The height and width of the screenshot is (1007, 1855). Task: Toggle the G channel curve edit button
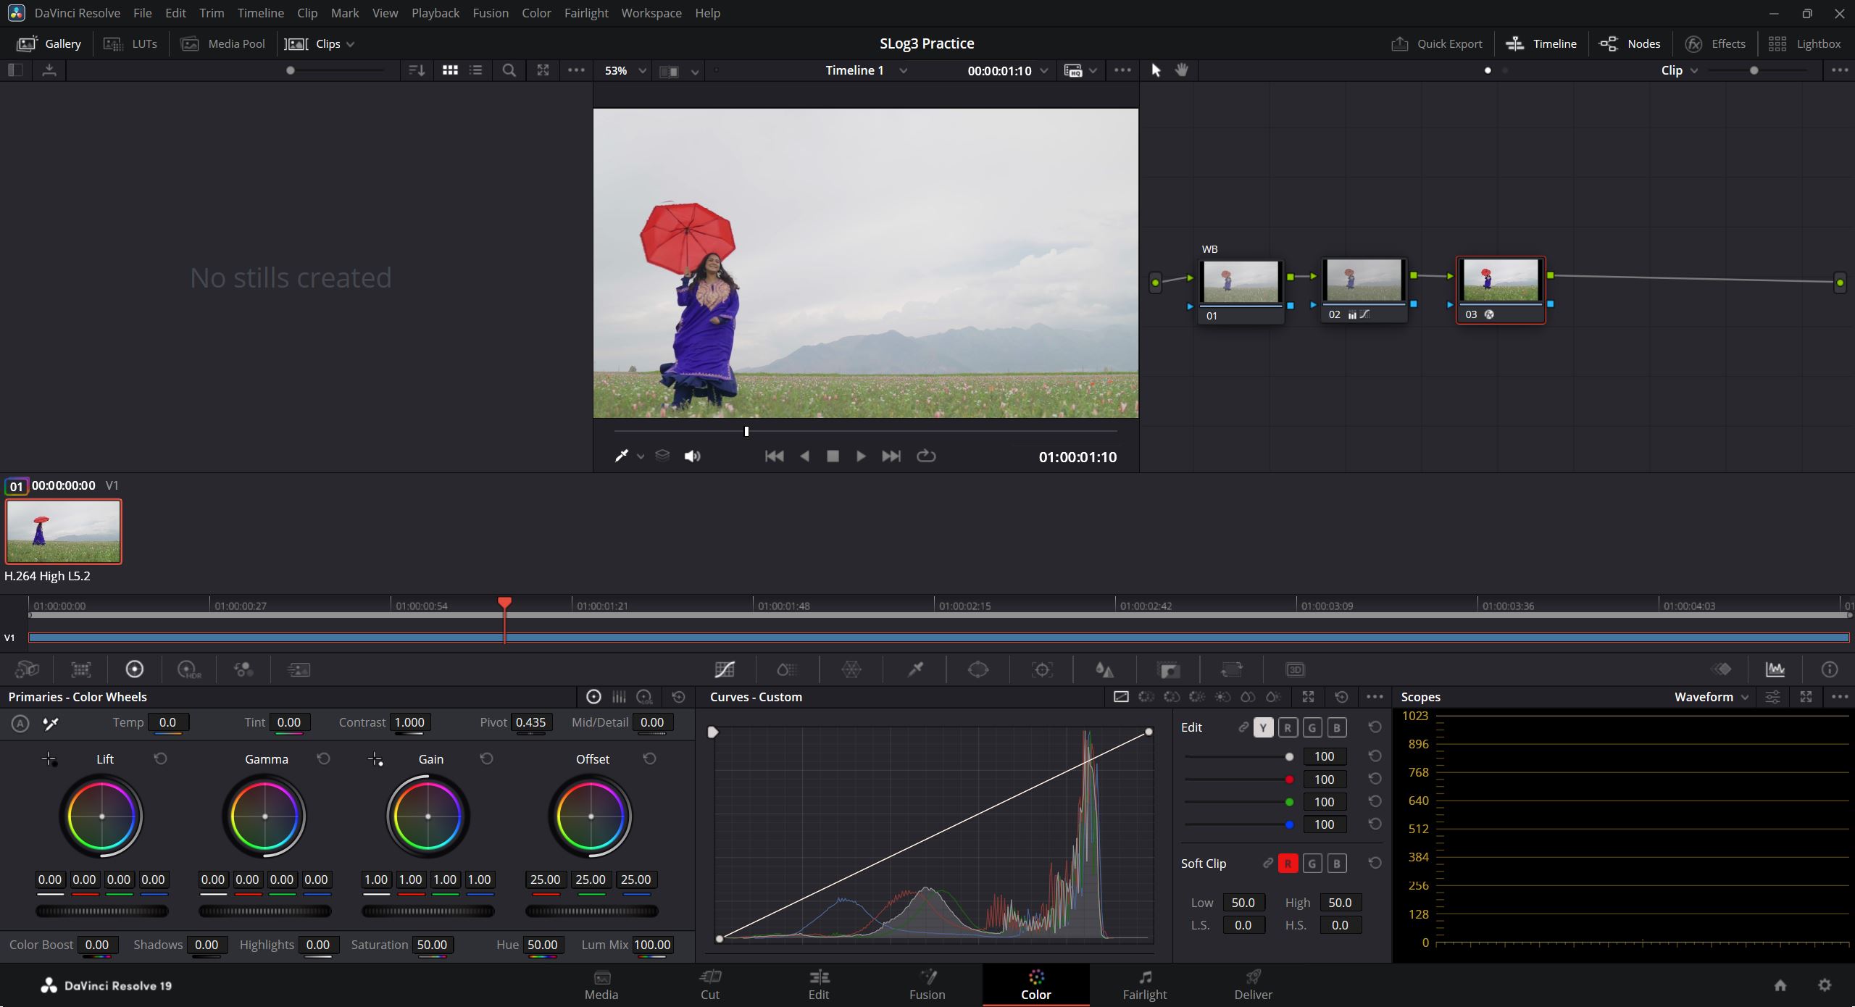click(x=1312, y=727)
